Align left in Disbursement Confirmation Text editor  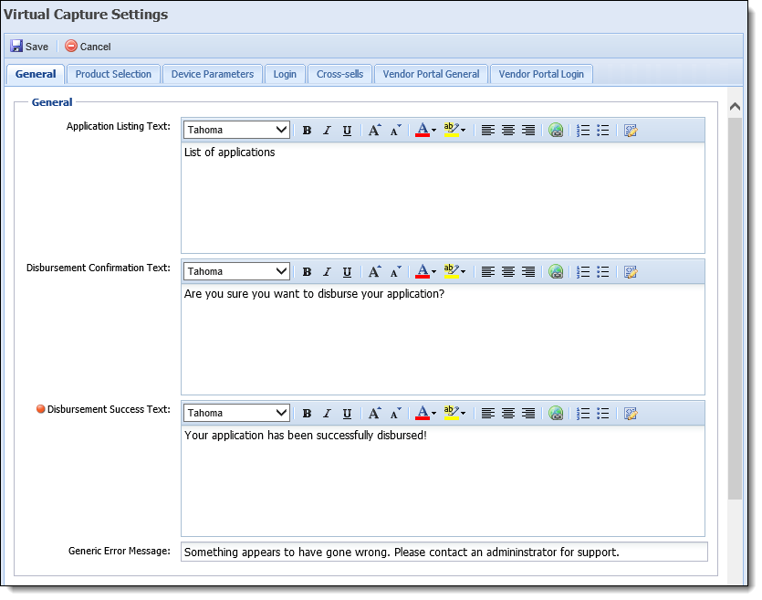tap(488, 272)
